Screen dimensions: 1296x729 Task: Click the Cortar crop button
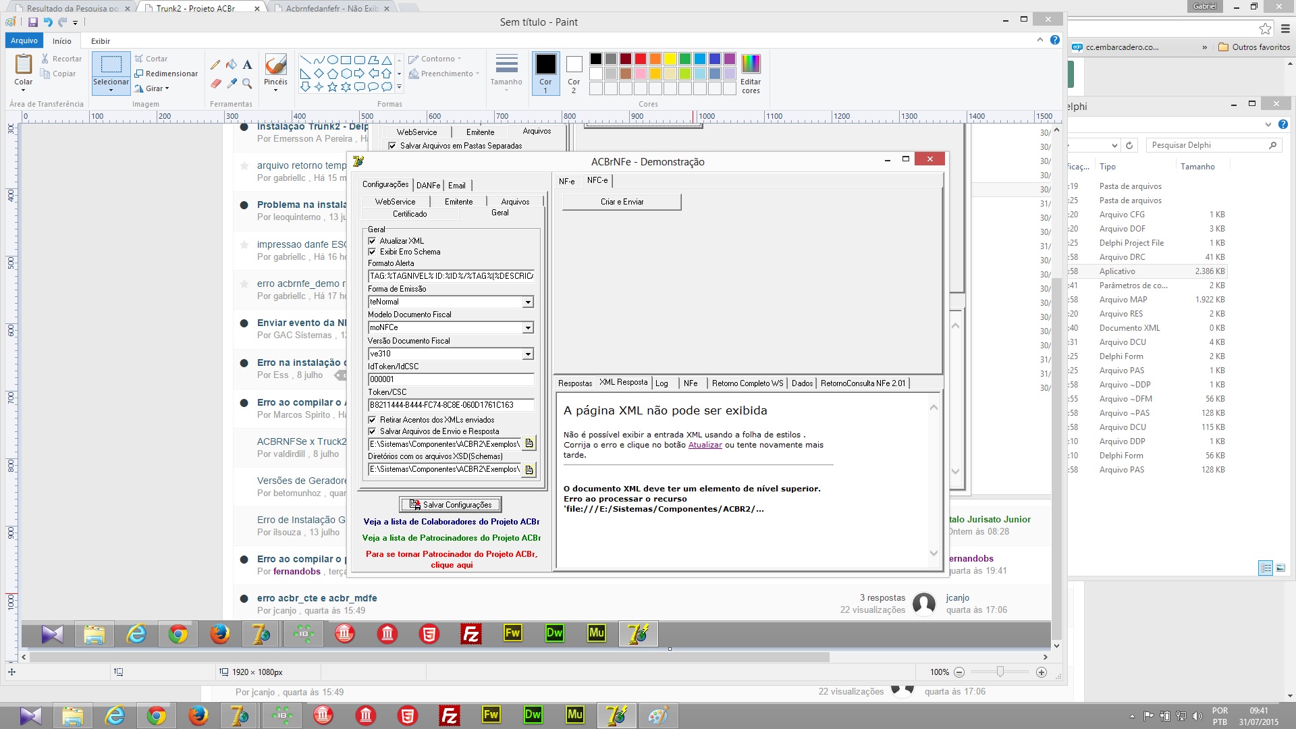tap(151, 59)
